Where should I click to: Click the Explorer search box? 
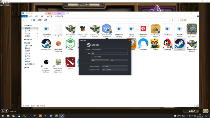click(x=187, y=20)
